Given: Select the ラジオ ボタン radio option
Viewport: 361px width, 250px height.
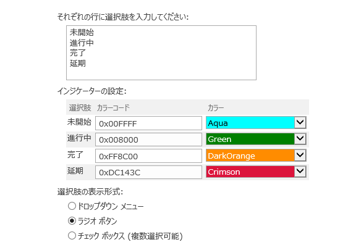Looking at the screenshot, I should 72,221.
